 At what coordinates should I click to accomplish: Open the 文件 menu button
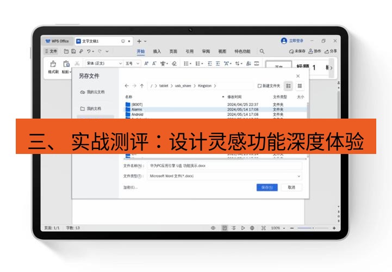click(x=51, y=51)
